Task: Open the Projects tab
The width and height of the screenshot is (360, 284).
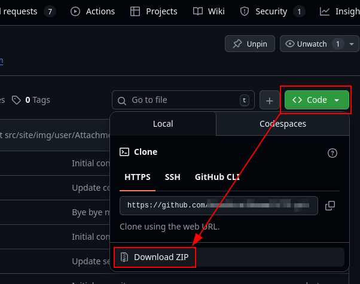Action: click(x=154, y=11)
